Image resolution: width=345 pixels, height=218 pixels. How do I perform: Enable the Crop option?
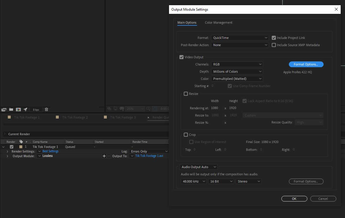186,135
